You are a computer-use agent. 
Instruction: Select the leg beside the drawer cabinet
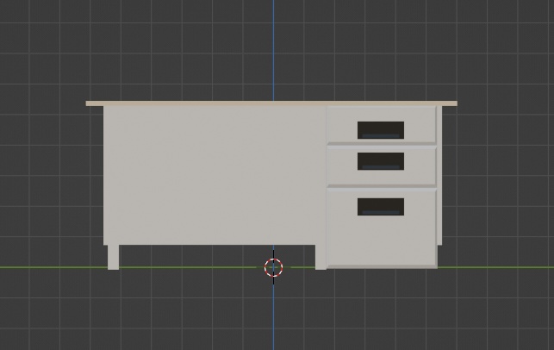[x=321, y=257]
